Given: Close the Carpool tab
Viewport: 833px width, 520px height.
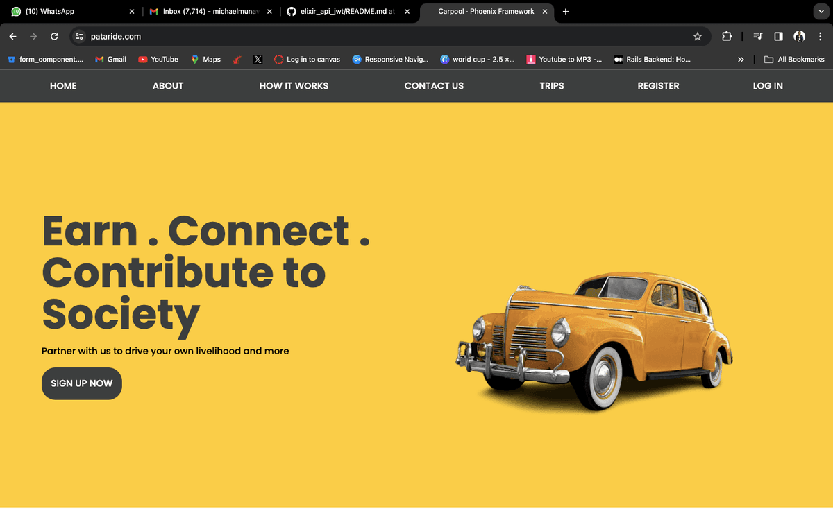Looking at the screenshot, I should [545, 12].
